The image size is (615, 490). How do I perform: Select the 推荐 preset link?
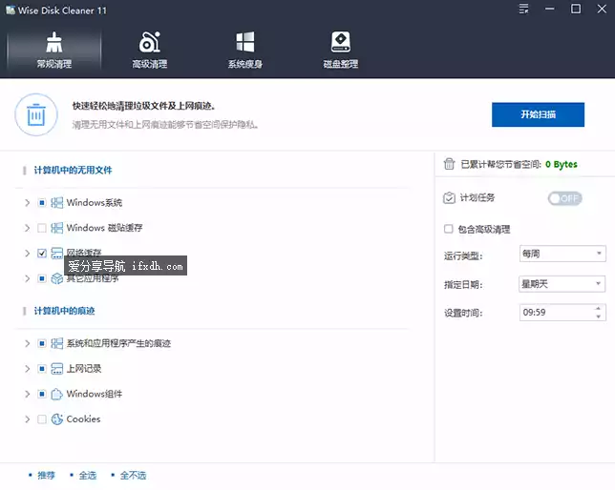point(46,475)
